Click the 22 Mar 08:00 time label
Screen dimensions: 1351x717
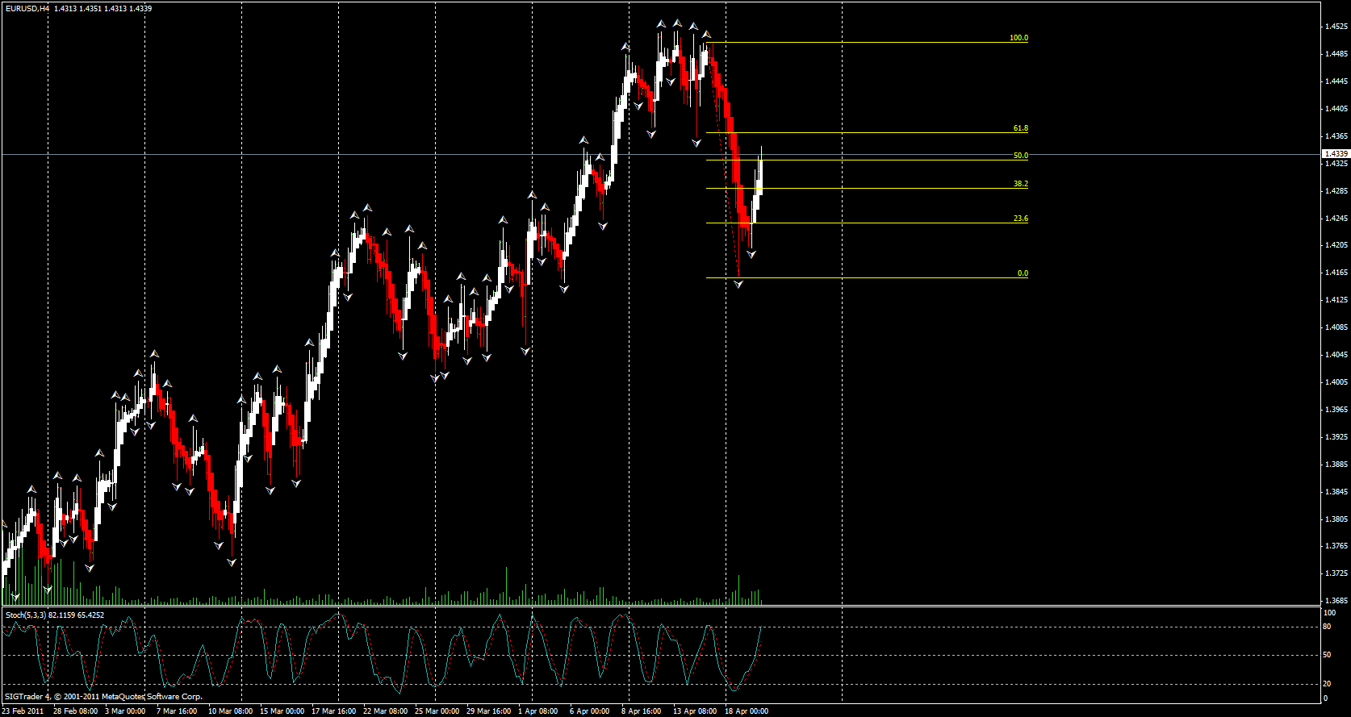pyautogui.click(x=385, y=711)
